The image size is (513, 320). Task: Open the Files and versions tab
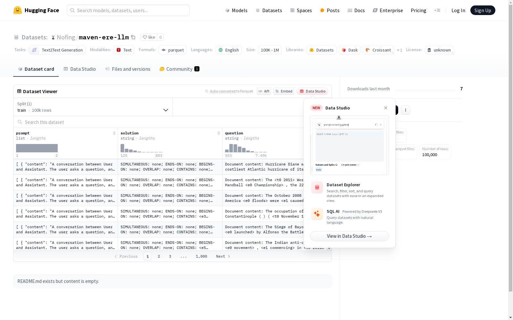pyautogui.click(x=128, y=69)
